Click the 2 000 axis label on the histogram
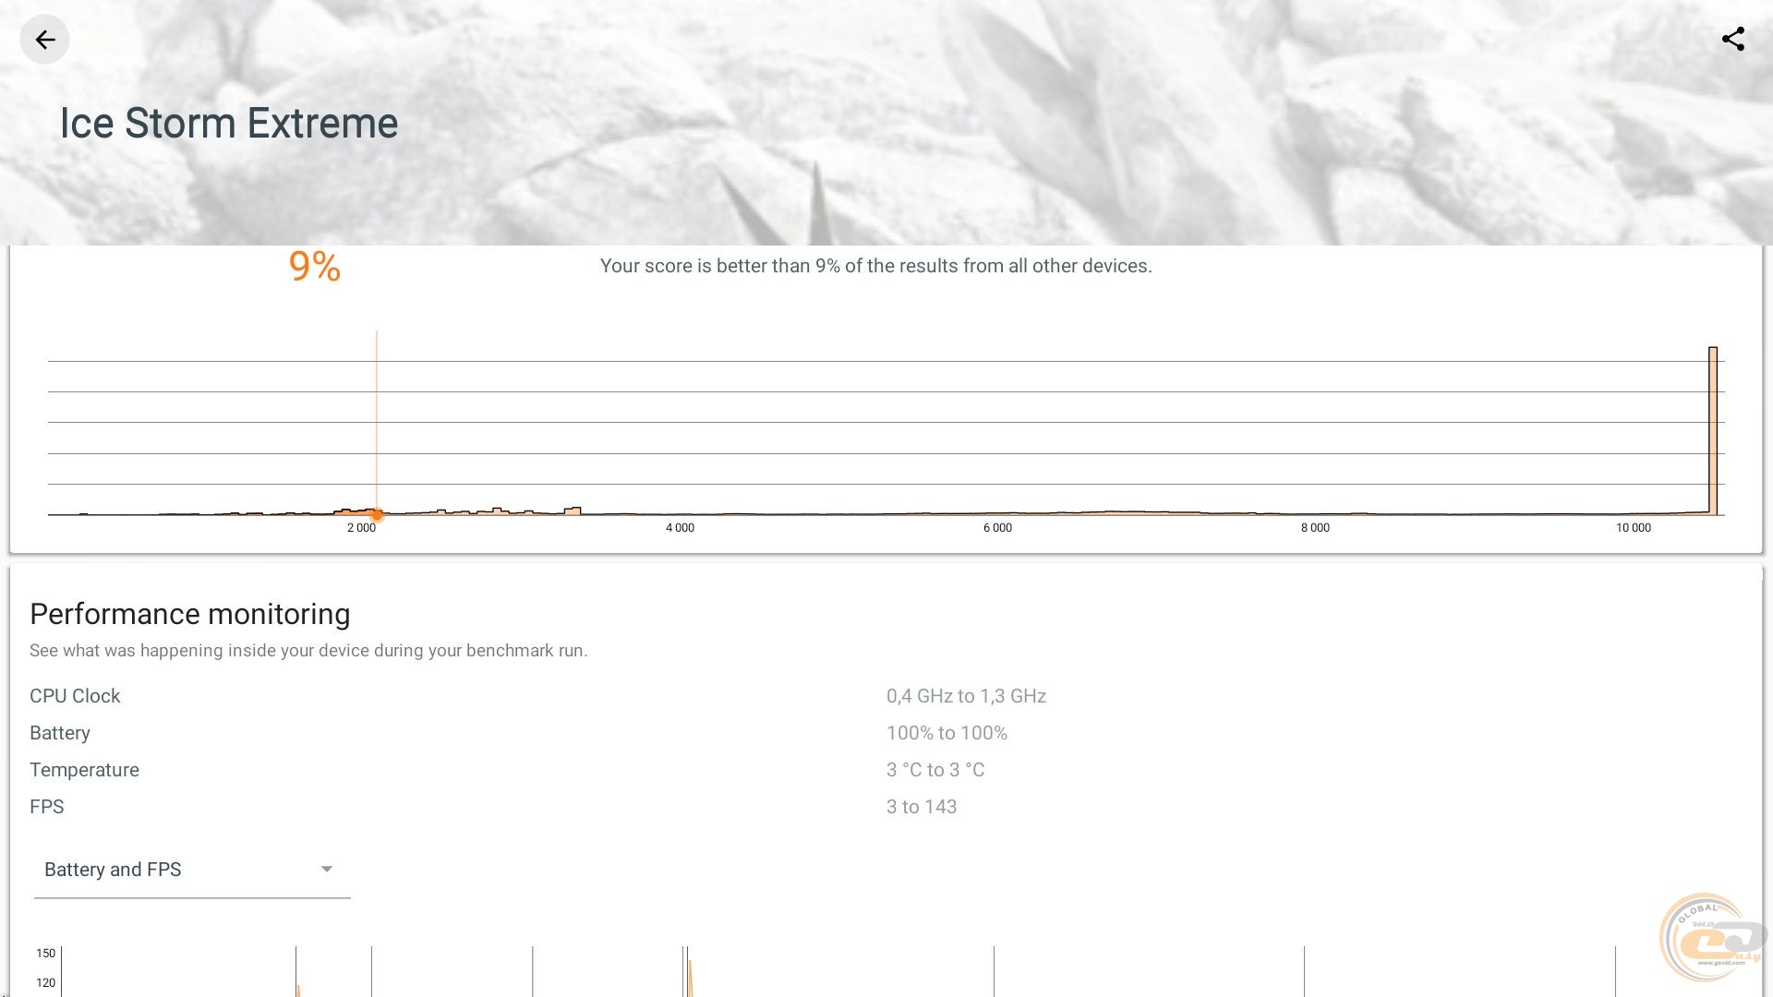This screenshot has width=1773, height=997. pyautogui.click(x=361, y=528)
